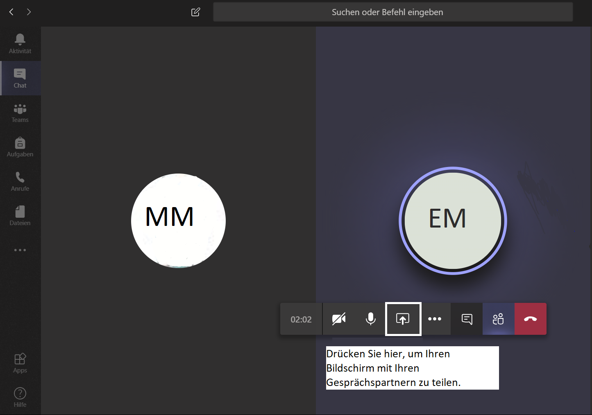Open the Aufgaben assignments icon
Image resolution: width=592 pixels, height=415 pixels.
20,147
